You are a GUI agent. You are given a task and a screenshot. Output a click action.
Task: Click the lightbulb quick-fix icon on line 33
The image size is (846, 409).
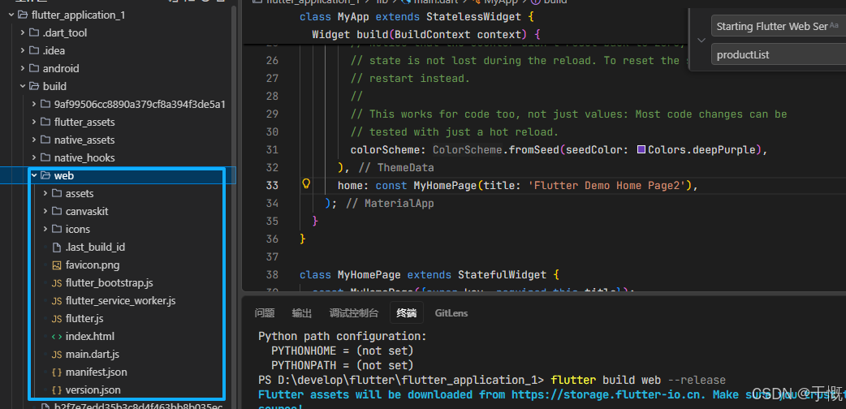(x=306, y=185)
